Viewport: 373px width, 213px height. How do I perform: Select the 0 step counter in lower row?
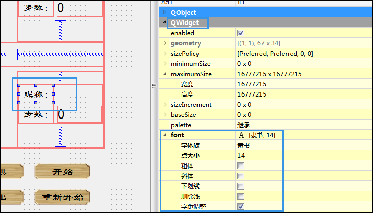pos(61,114)
